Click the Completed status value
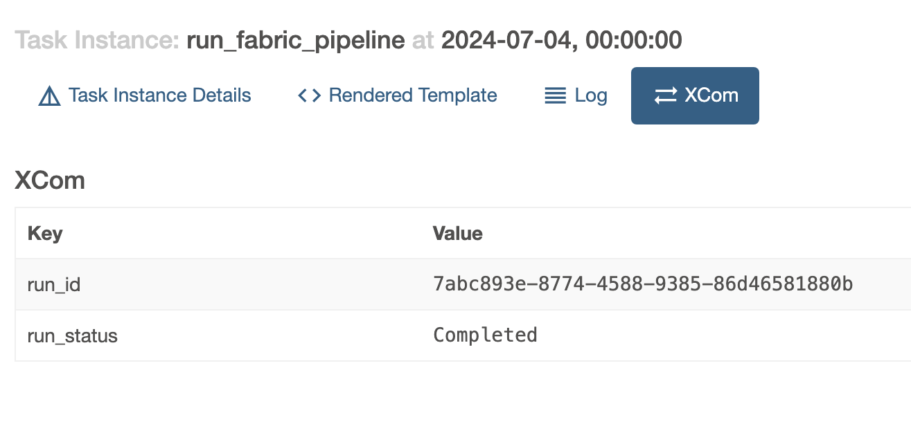This screenshot has height=426, width=911. click(x=485, y=335)
